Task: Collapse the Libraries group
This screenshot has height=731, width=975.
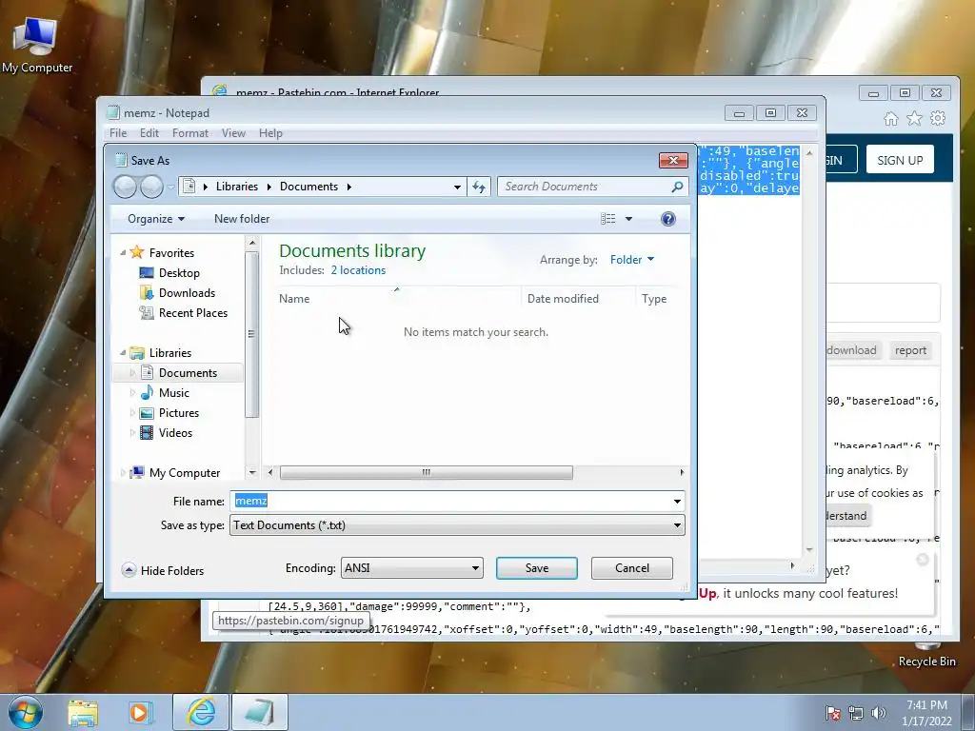Action: [123, 352]
